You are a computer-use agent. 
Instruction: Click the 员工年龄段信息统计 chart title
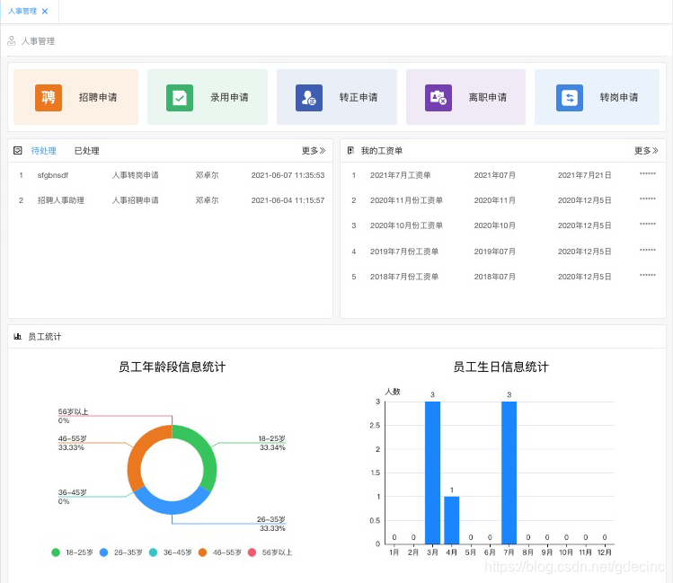(x=173, y=367)
